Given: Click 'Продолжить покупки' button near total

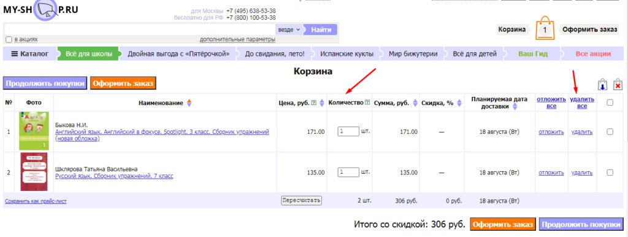Looking at the screenshot, I should [581, 224].
